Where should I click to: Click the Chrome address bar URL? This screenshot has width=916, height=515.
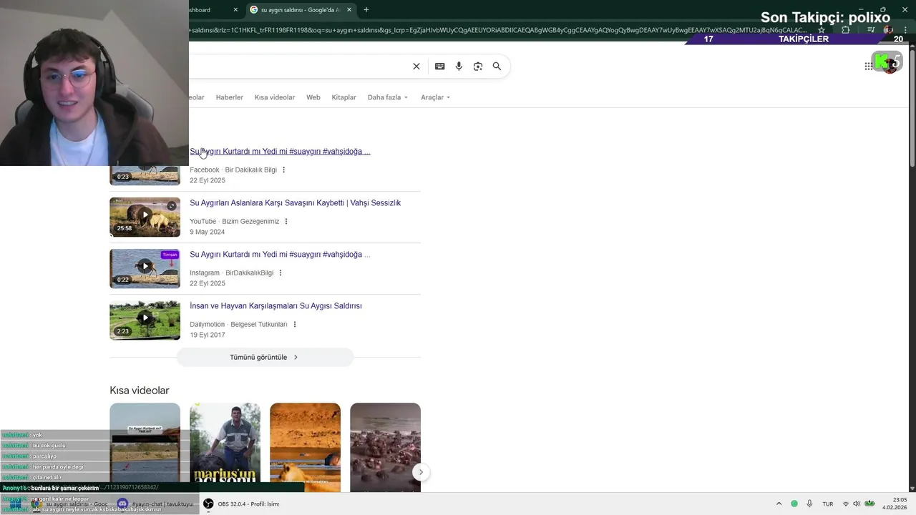coord(497,30)
